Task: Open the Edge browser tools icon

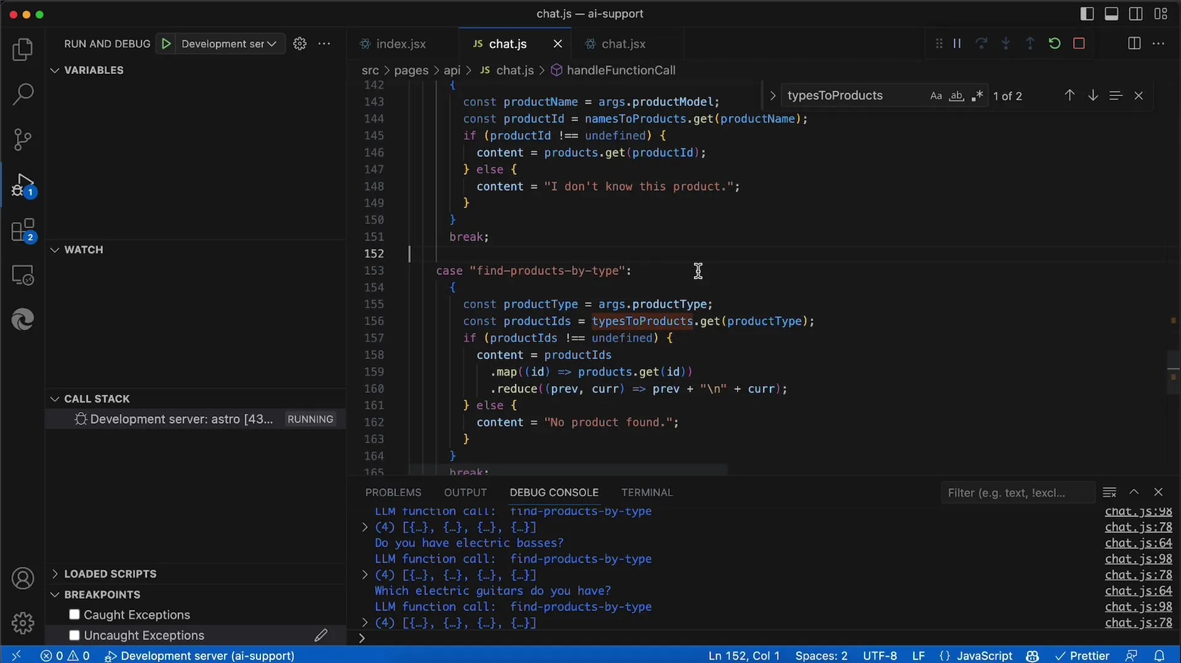Action: [23, 320]
